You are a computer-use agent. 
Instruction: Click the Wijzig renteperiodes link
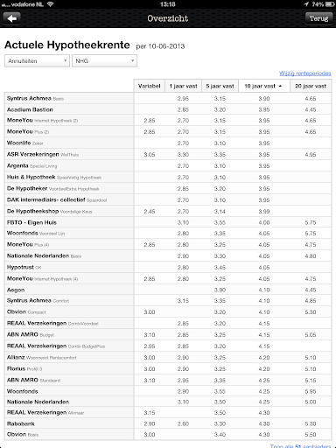coord(305,73)
